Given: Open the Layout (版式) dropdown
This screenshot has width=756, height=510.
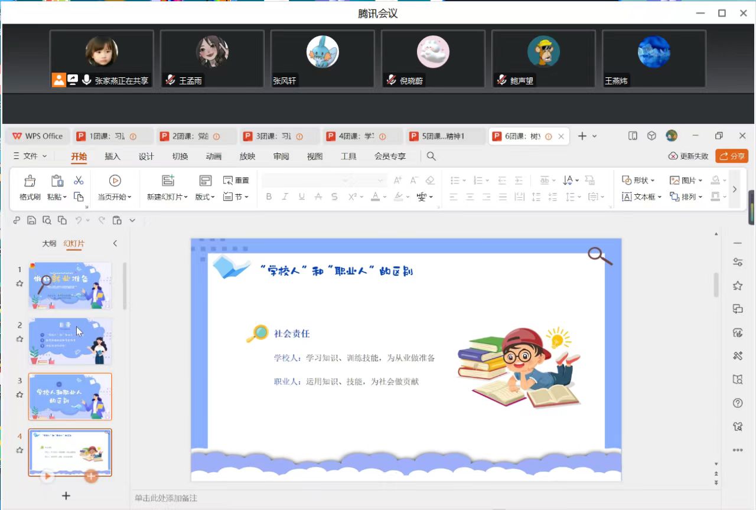Looking at the screenshot, I should 205,197.
